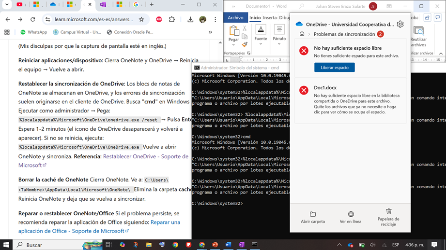Click the site information icon in address bar
This screenshot has height=250, width=446.
click(x=48, y=19)
